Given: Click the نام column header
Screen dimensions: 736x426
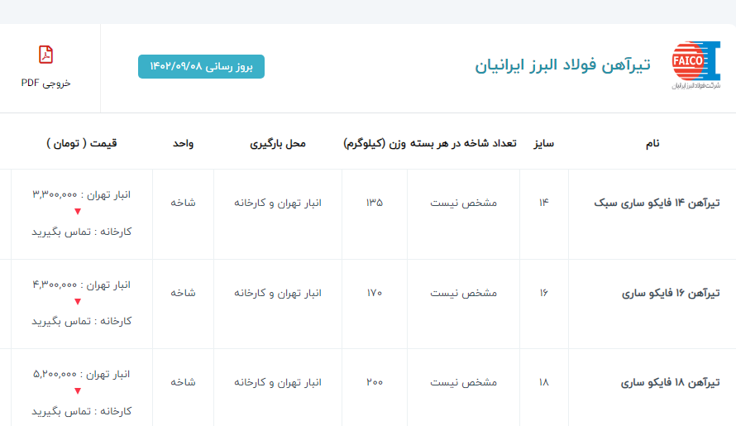Looking at the screenshot, I should 652,143.
